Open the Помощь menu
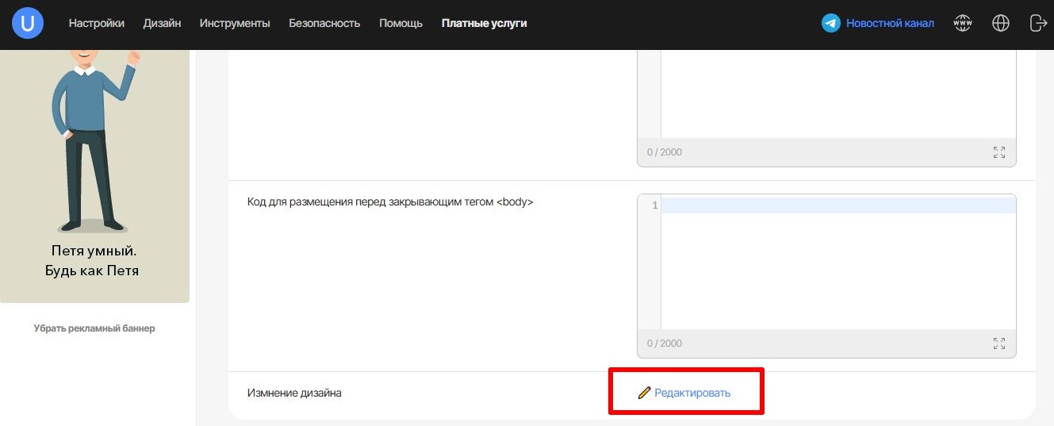 [401, 24]
